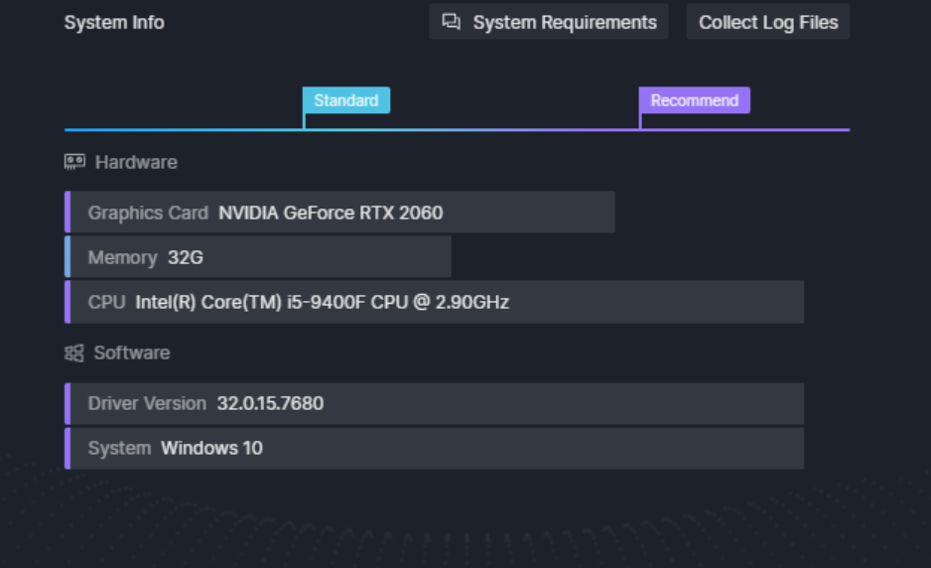The height and width of the screenshot is (568, 931).
Task: Click the Graphics Card NVIDIA GeForce RTX 2060 row
Action: click(339, 213)
